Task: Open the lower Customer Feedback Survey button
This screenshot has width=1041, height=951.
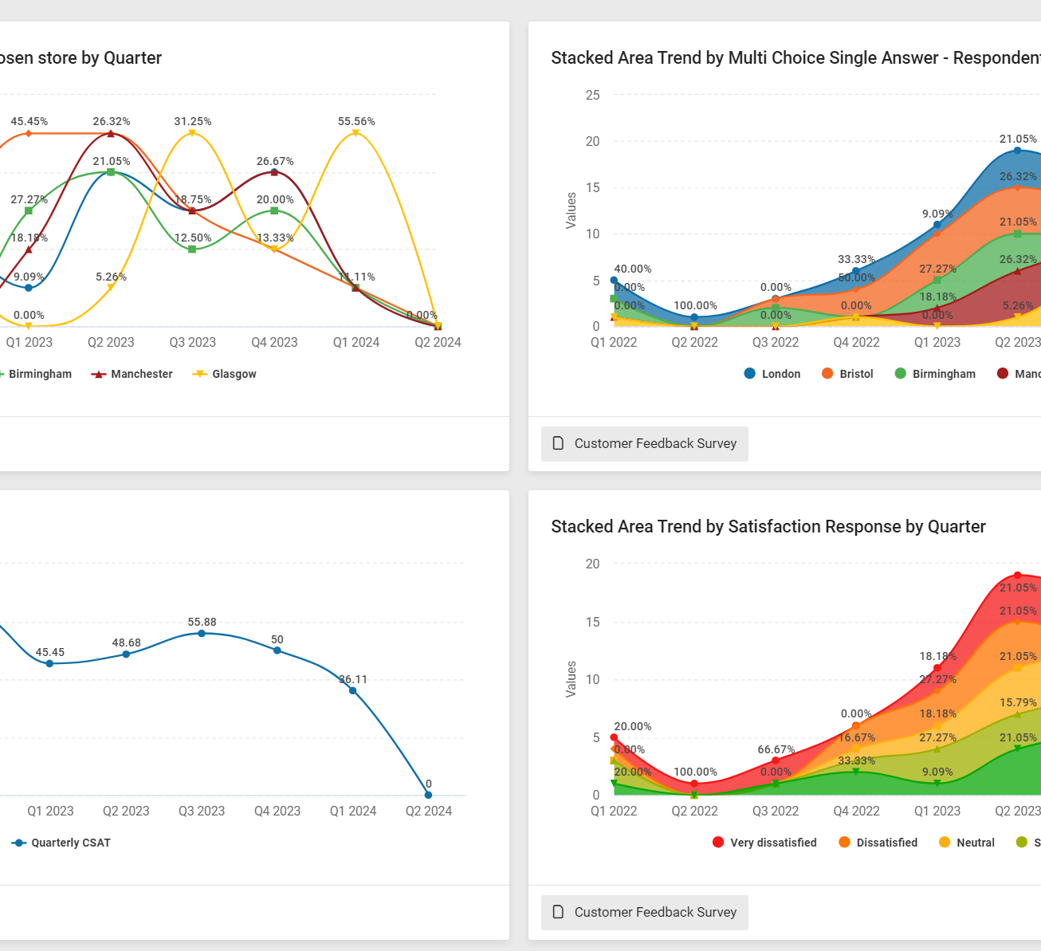Action: coord(645,912)
